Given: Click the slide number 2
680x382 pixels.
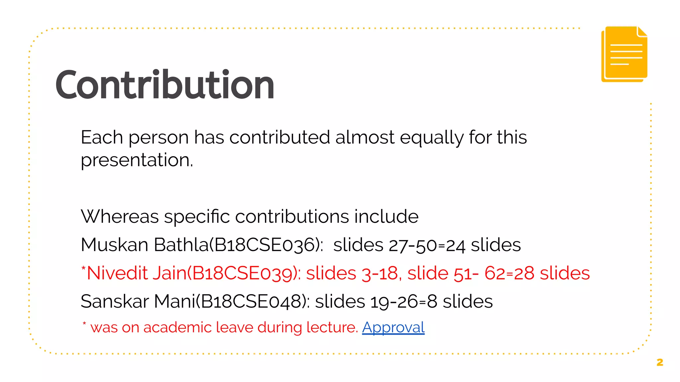Looking at the screenshot, I should coord(660,362).
